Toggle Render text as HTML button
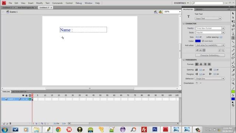 point(201,50)
